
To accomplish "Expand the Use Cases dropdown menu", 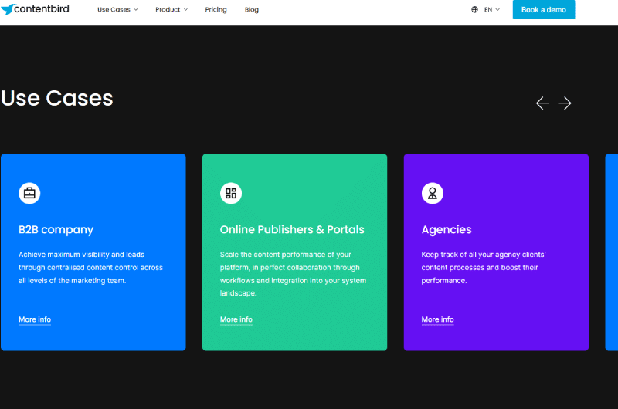I will tap(117, 10).
